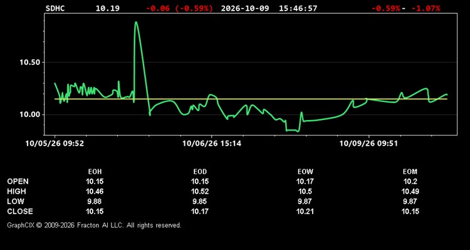Click the EOW column header
This screenshot has width=470, height=250.
[305, 172]
